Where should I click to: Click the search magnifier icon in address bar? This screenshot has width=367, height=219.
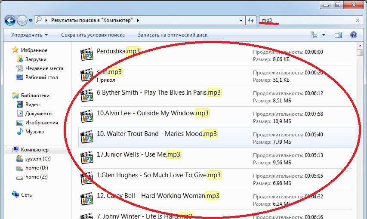click(x=39, y=20)
